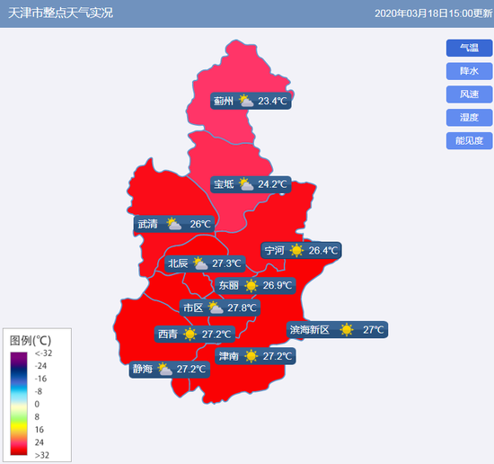494x464 pixels.
Task: Click the sunny icon for 宁河
Action: [296, 251]
